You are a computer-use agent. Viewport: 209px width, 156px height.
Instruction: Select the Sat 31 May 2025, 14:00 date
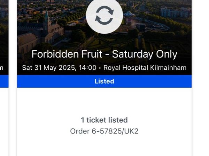(59, 68)
